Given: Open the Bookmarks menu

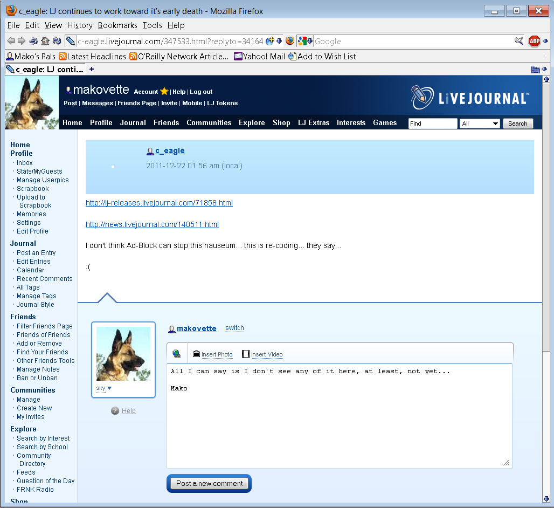Looking at the screenshot, I should tap(117, 25).
